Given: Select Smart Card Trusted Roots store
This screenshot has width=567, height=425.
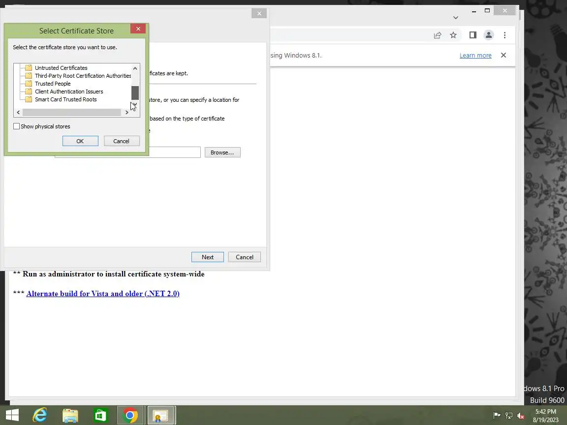Looking at the screenshot, I should coord(66,100).
